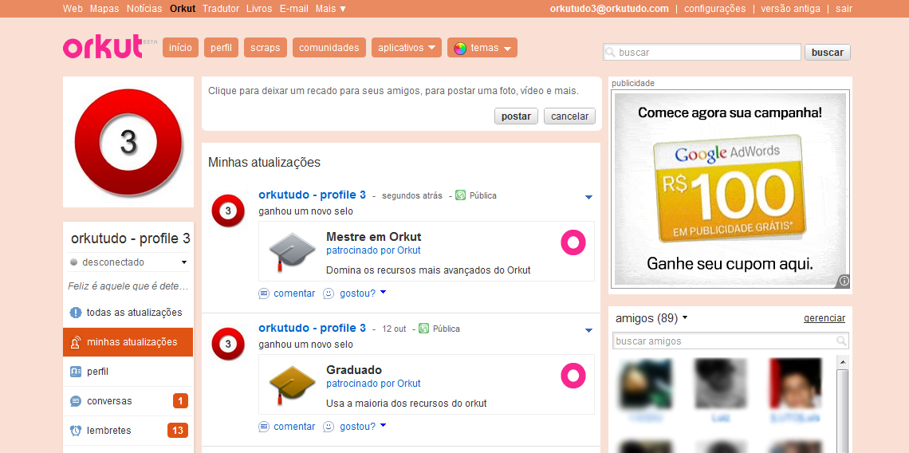Click the postar button

516,116
